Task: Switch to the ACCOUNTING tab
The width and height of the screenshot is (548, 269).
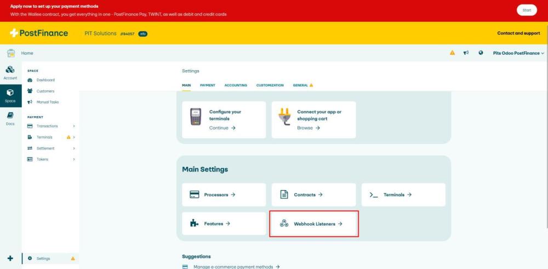Action: tap(236, 85)
